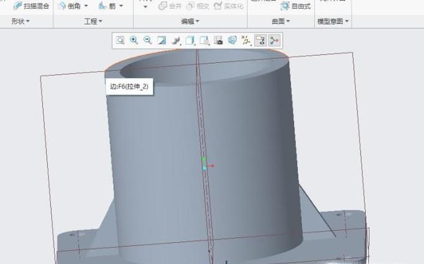Toggle the annotation display button
Viewport: 424px width, 264px height.
point(260,40)
